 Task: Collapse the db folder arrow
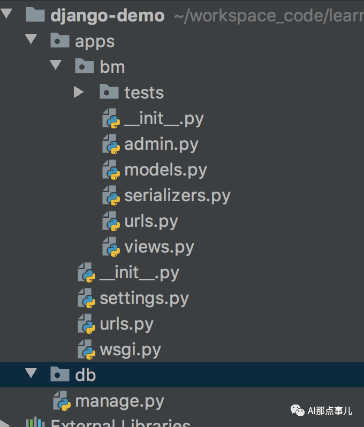[31, 373]
